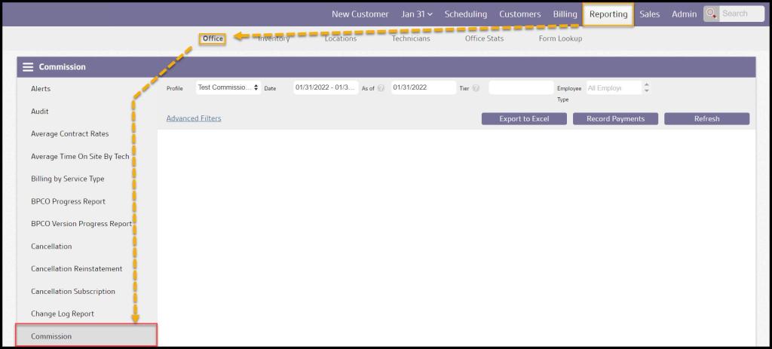Image resolution: width=772 pixels, height=349 pixels.
Task: Open the Profile dropdown
Action: (x=228, y=87)
